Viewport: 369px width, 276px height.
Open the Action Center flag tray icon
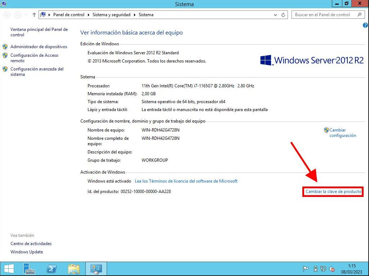pos(306,269)
